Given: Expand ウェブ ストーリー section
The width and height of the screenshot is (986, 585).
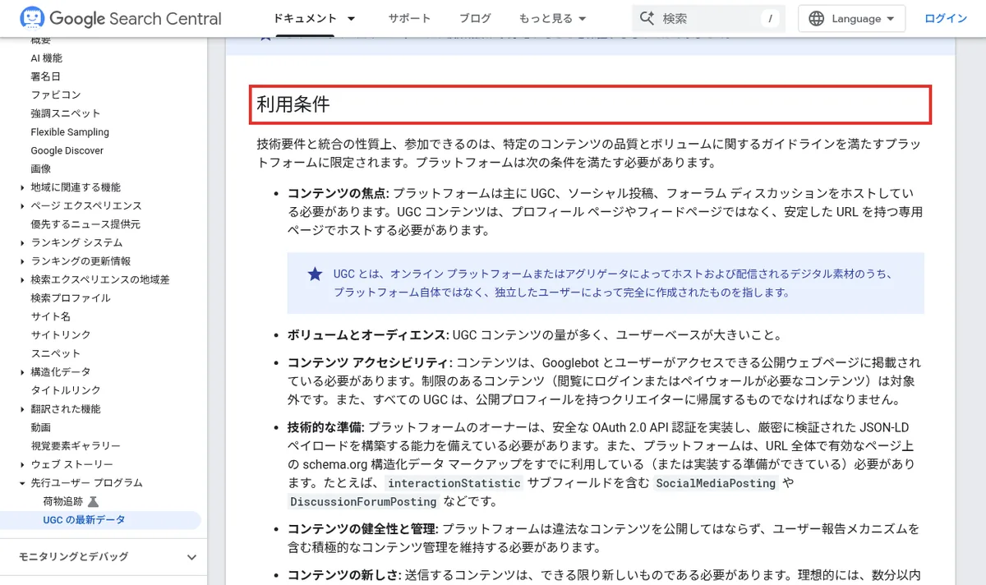Looking at the screenshot, I should click(22, 464).
